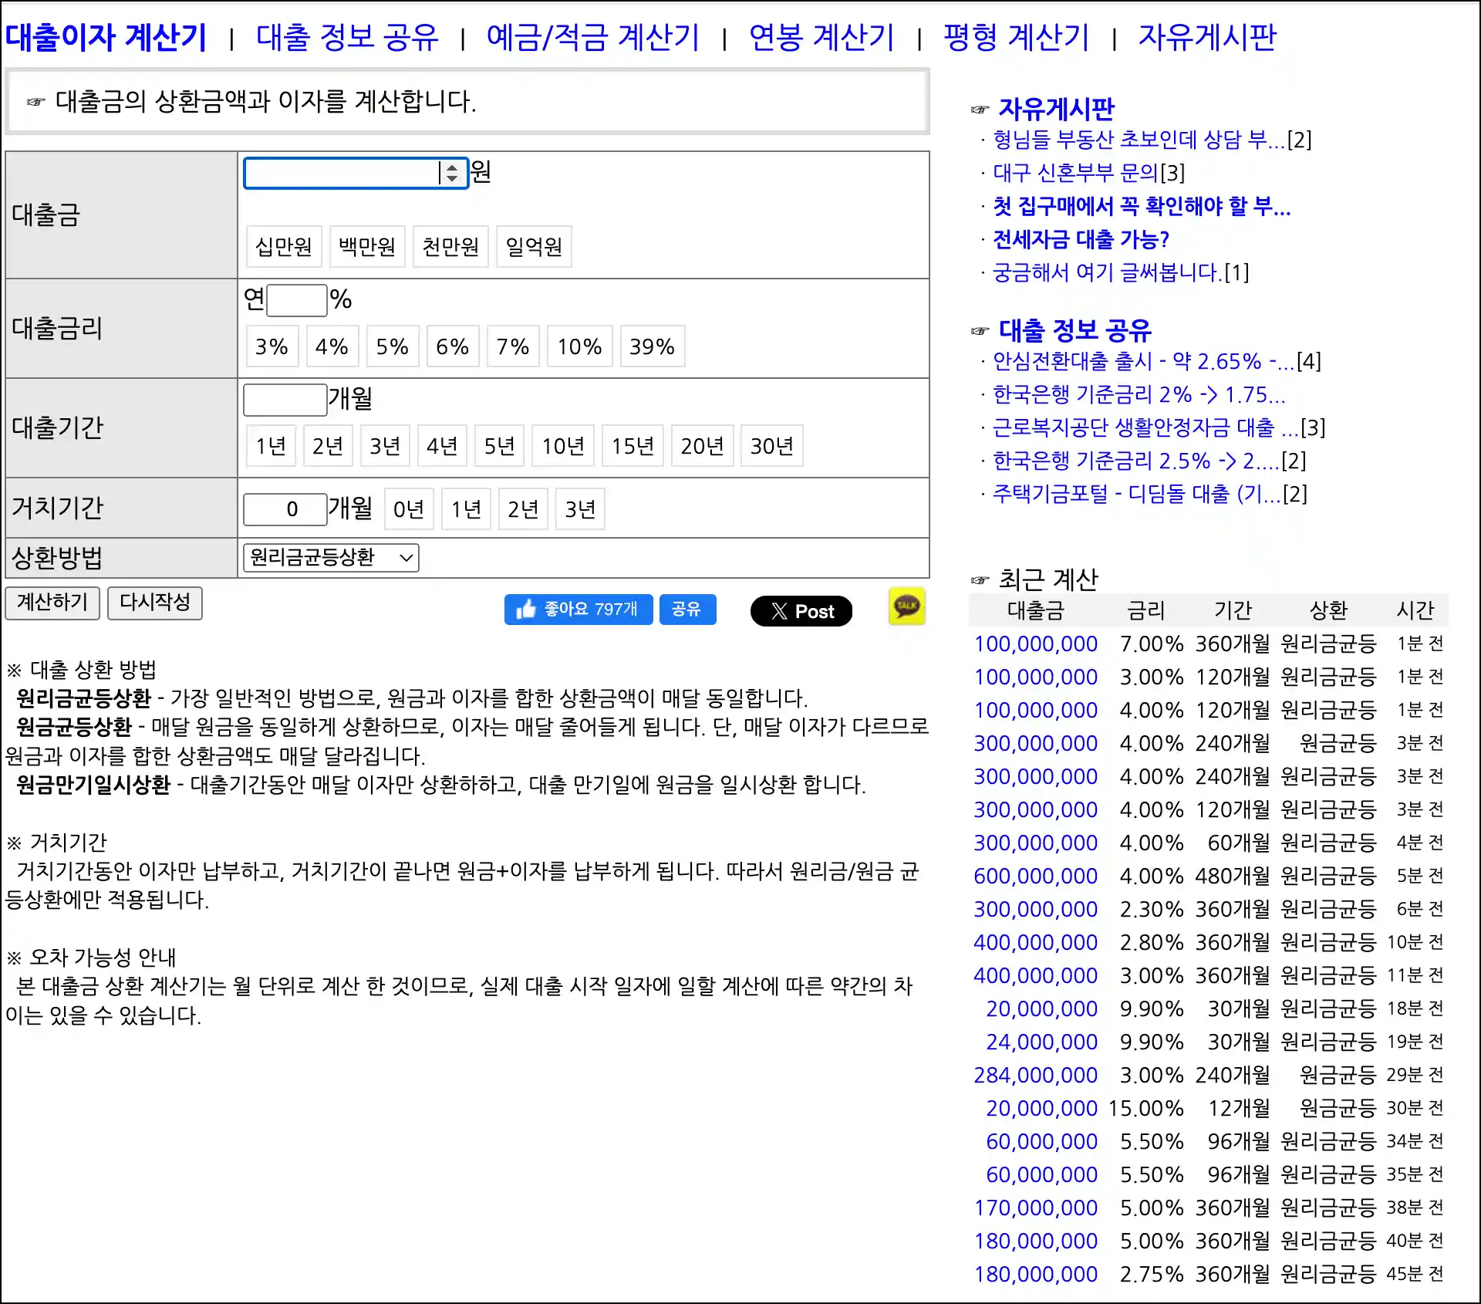
Task: Open the 자유게시판 sidebar heading link
Action: tap(1056, 110)
